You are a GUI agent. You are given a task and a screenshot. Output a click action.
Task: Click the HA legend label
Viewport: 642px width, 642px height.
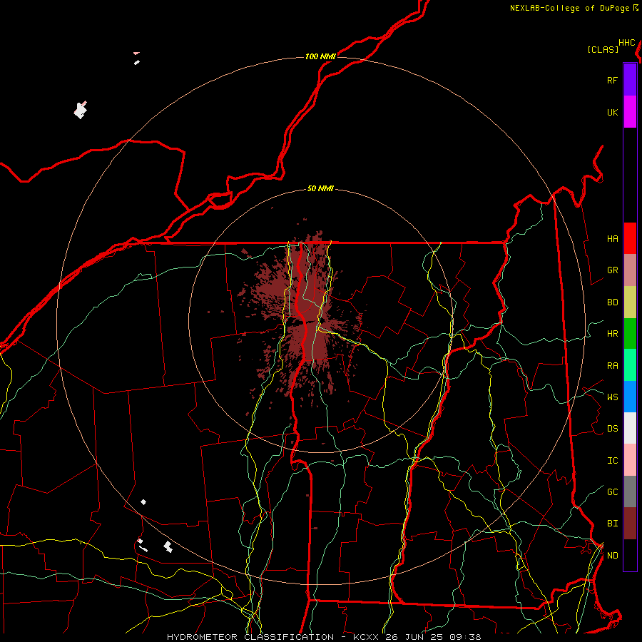(612, 238)
